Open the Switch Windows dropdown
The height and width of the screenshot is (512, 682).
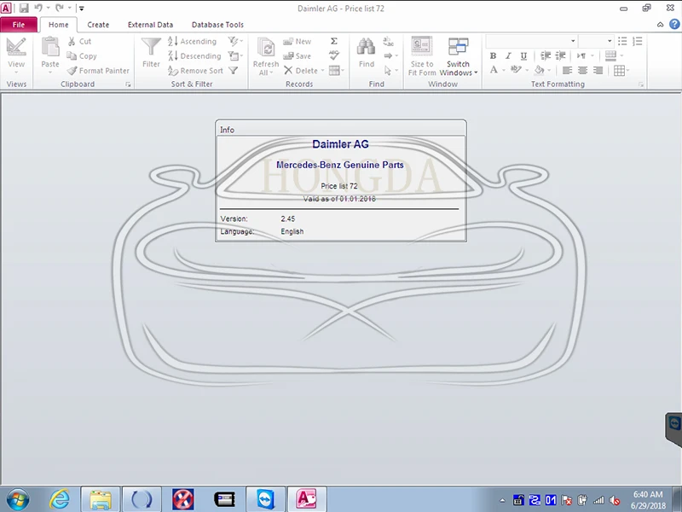click(459, 55)
